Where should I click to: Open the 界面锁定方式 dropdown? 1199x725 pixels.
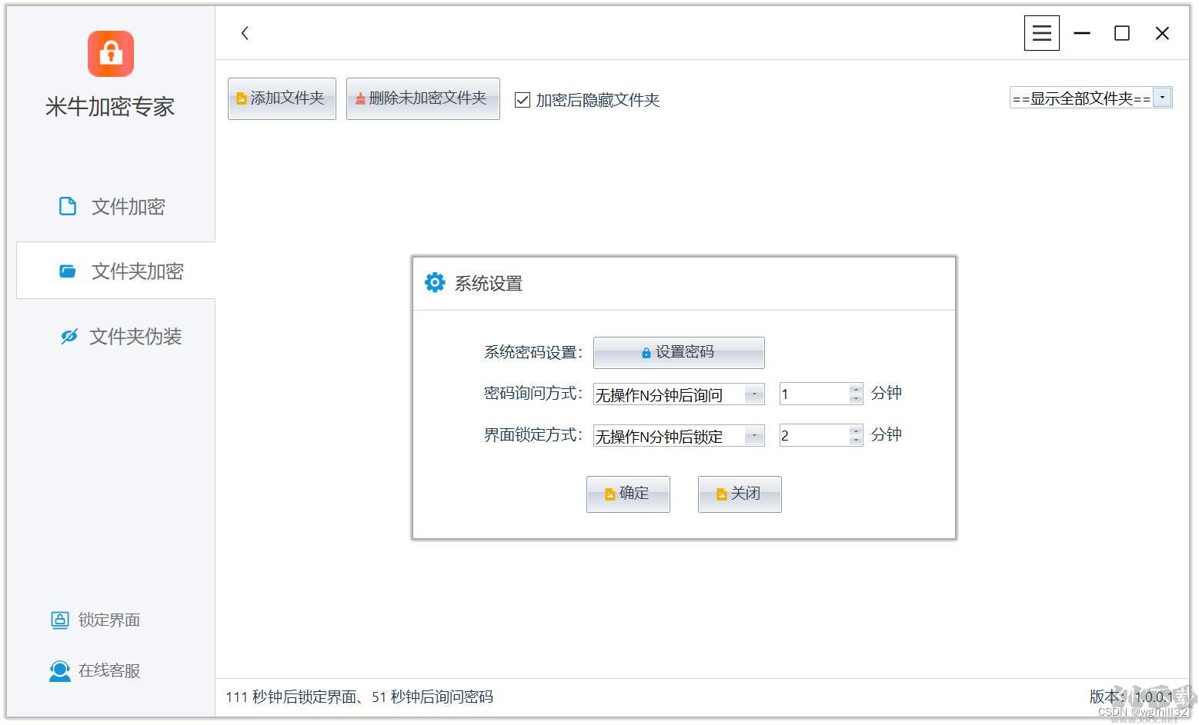[753, 435]
